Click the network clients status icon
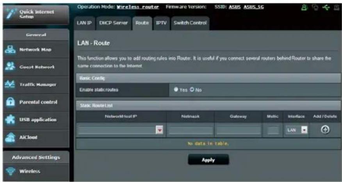The width and height of the screenshot is (342, 182). 315,8
